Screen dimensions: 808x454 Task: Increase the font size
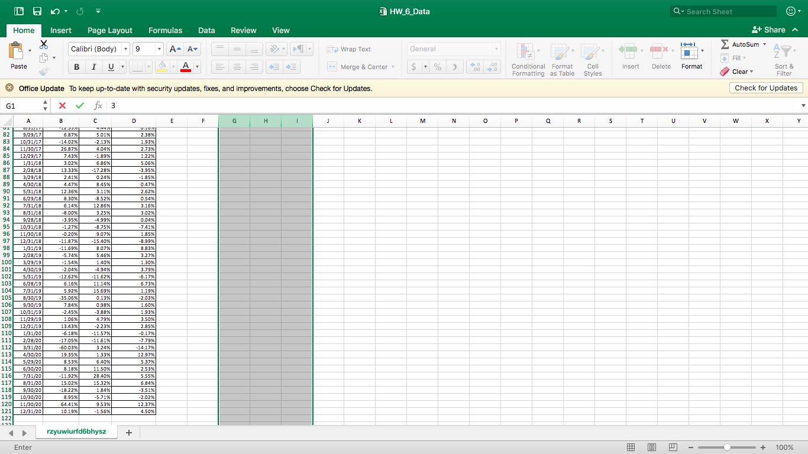click(175, 49)
